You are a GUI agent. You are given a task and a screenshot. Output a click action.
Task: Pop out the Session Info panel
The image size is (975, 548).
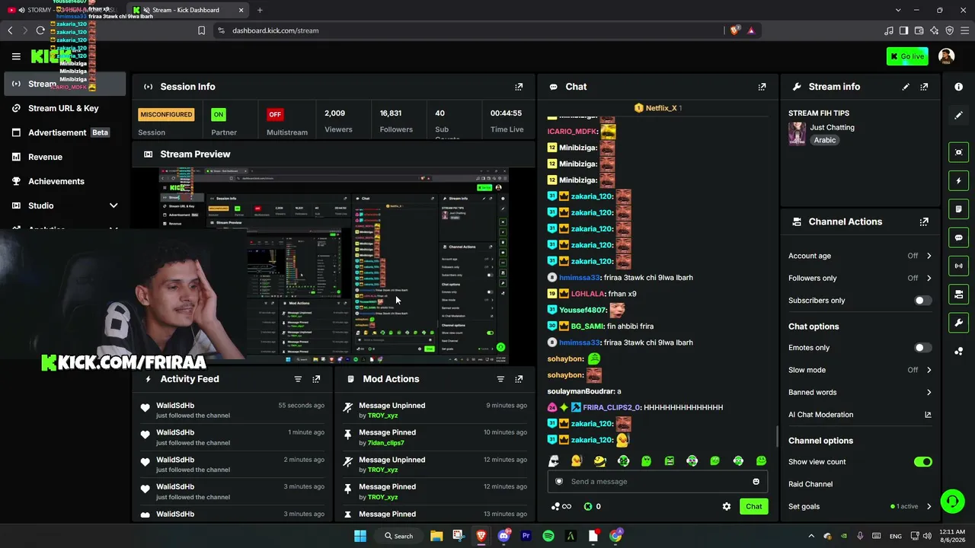[x=519, y=87]
